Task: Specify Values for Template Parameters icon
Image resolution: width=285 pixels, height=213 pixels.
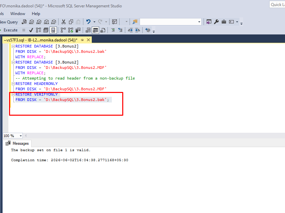Action: [x=148, y=30]
